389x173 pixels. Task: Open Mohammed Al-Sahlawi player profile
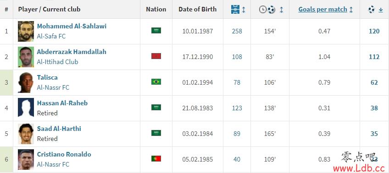click(72, 26)
